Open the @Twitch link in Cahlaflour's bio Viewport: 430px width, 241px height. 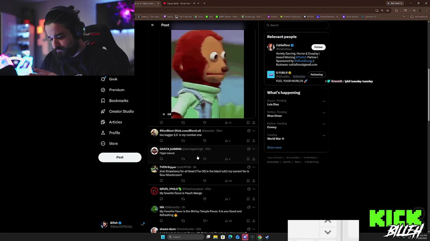point(301,57)
